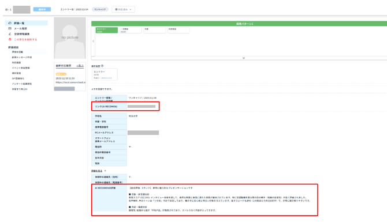Click the thumbs-up icon beside 評価一覧
The image size is (387, 222).
[x=10, y=23]
